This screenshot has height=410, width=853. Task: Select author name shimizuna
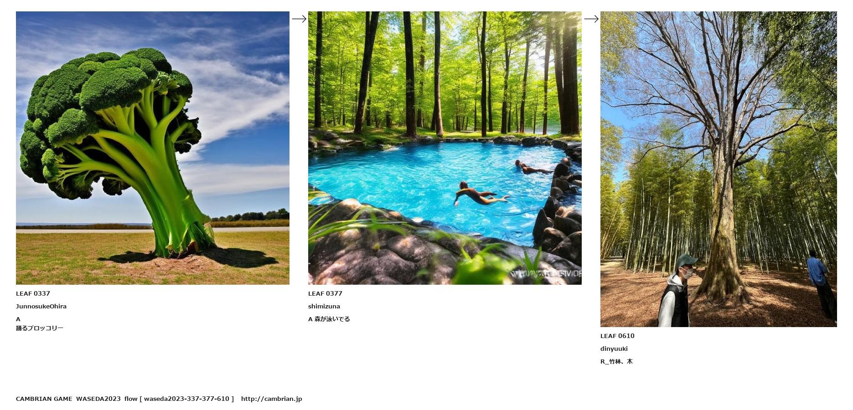coord(324,306)
